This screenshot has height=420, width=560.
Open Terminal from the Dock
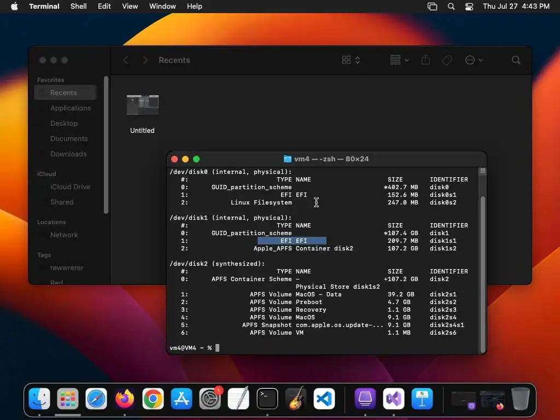point(267,399)
